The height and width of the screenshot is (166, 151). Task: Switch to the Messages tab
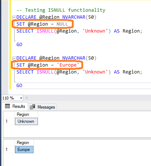pos(42,107)
